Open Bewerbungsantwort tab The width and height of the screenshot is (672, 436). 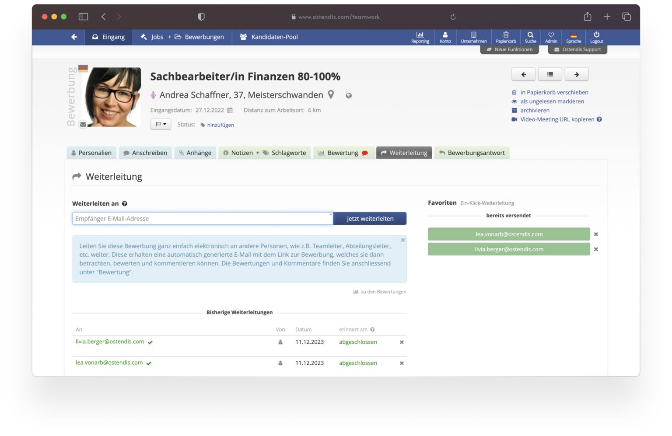coord(472,153)
